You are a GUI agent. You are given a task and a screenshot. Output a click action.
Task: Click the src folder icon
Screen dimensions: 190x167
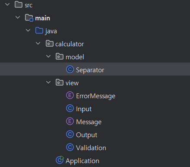pyautogui.click(x=19, y=4)
